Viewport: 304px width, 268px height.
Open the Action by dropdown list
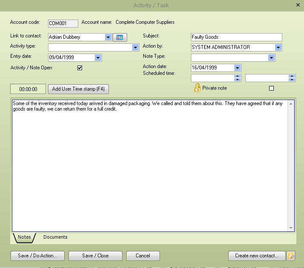point(278,48)
